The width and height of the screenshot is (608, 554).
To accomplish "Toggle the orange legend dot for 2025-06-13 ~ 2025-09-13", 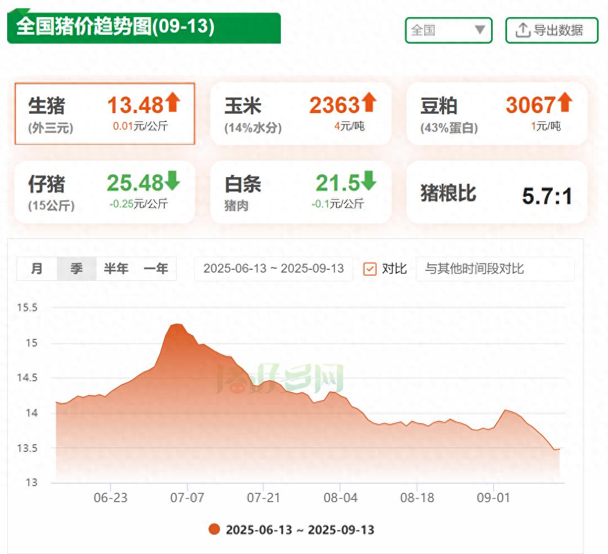I will pos(214,529).
